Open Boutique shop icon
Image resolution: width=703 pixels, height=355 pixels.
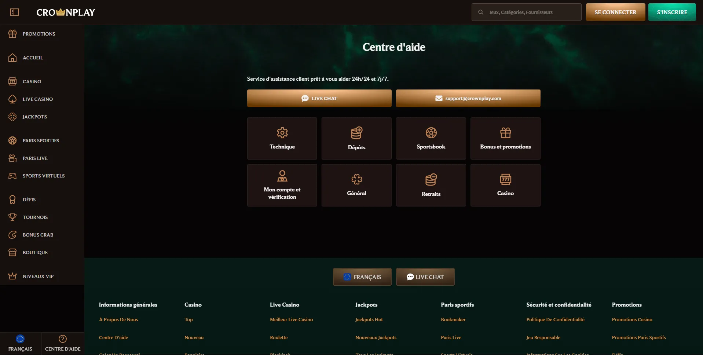point(12,252)
